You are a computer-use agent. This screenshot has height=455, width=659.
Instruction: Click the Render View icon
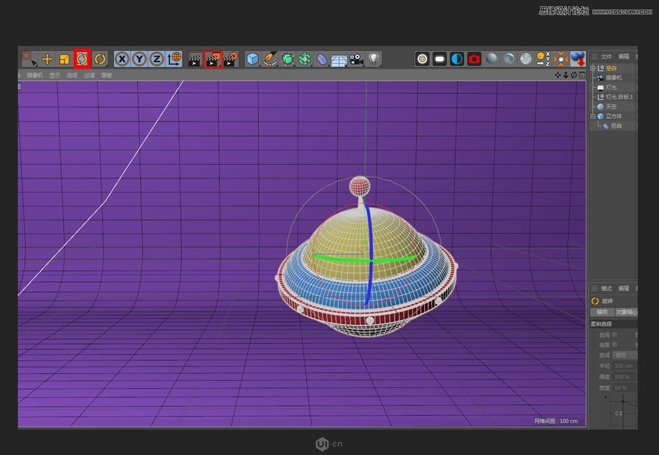pos(194,59)
